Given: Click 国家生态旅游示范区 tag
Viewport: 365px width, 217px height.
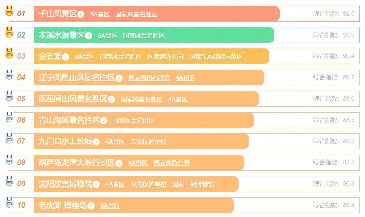Looking at the screenshot, I should 215,57.
